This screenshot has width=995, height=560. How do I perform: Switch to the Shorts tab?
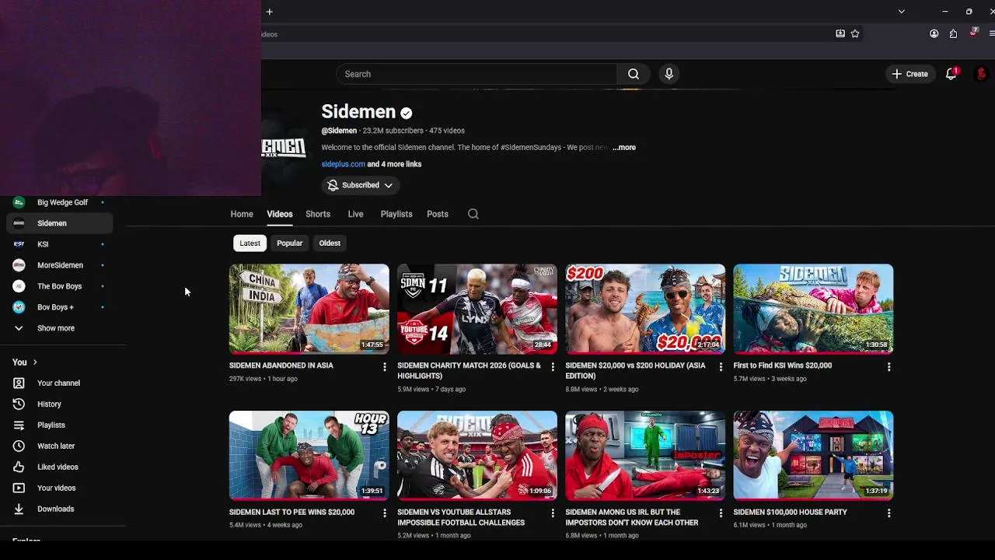click(318, 214)
